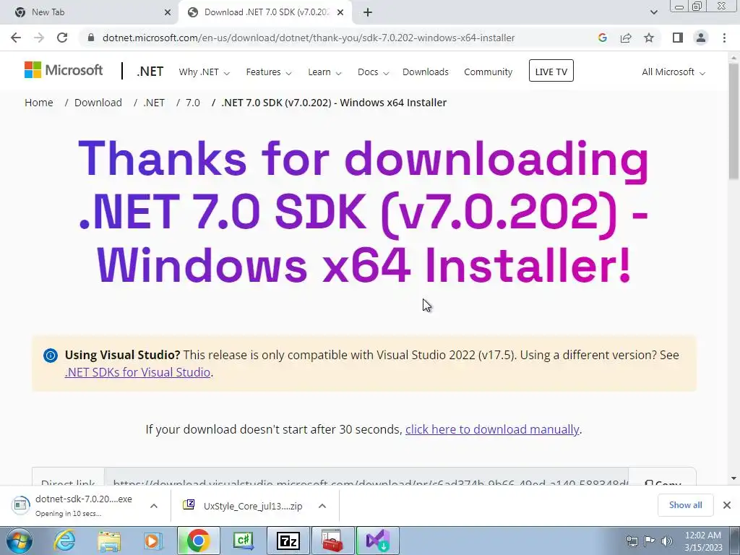Click the LIVE TV button

pos(551,71)
